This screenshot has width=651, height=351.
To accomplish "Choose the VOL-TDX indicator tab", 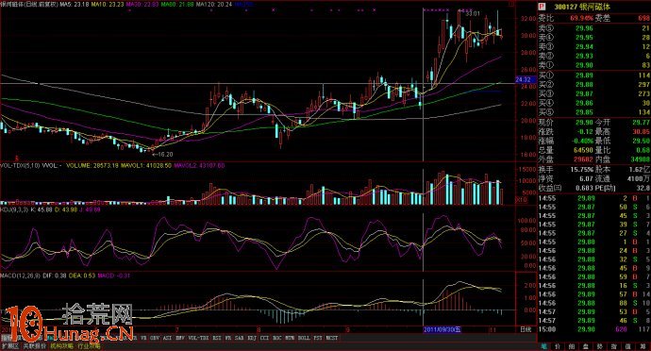I will click(x=198, y=338).
